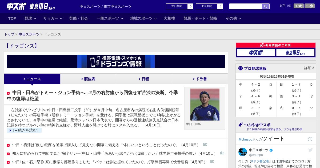
Task: Click Twitter info icon
Action: pos(310,139)
